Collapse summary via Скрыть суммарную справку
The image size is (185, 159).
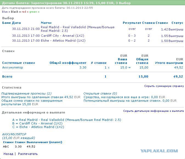(164, 86)
